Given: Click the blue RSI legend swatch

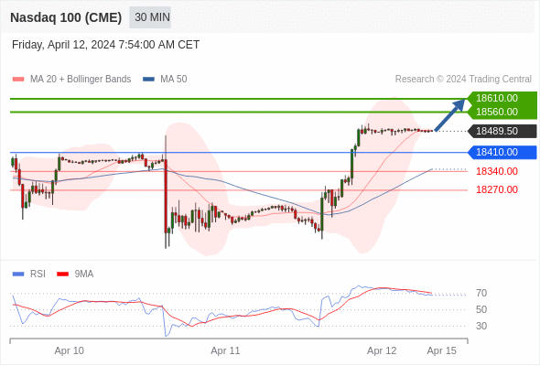Looking at the screenshot, I should point(18,274).
